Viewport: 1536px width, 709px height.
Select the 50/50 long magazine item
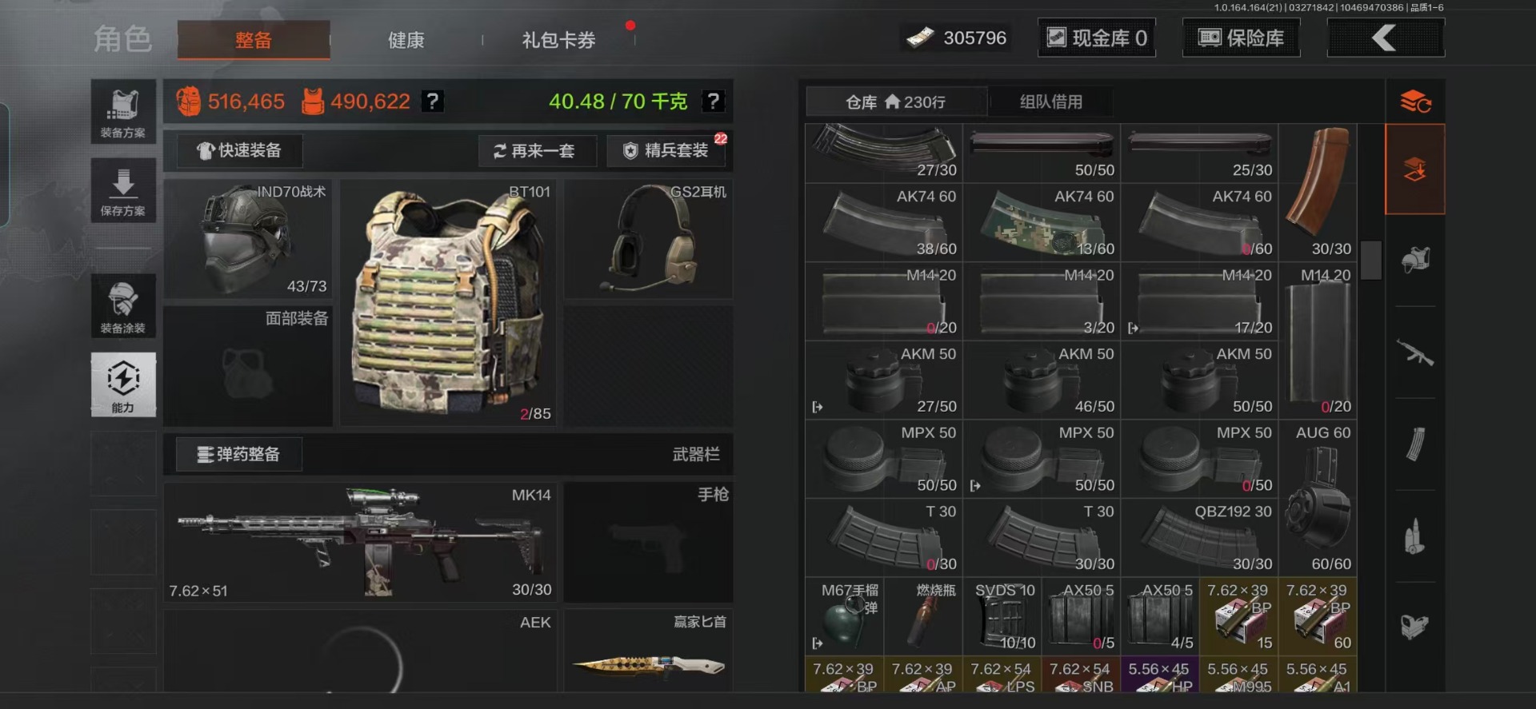[x=1042, y=153]
